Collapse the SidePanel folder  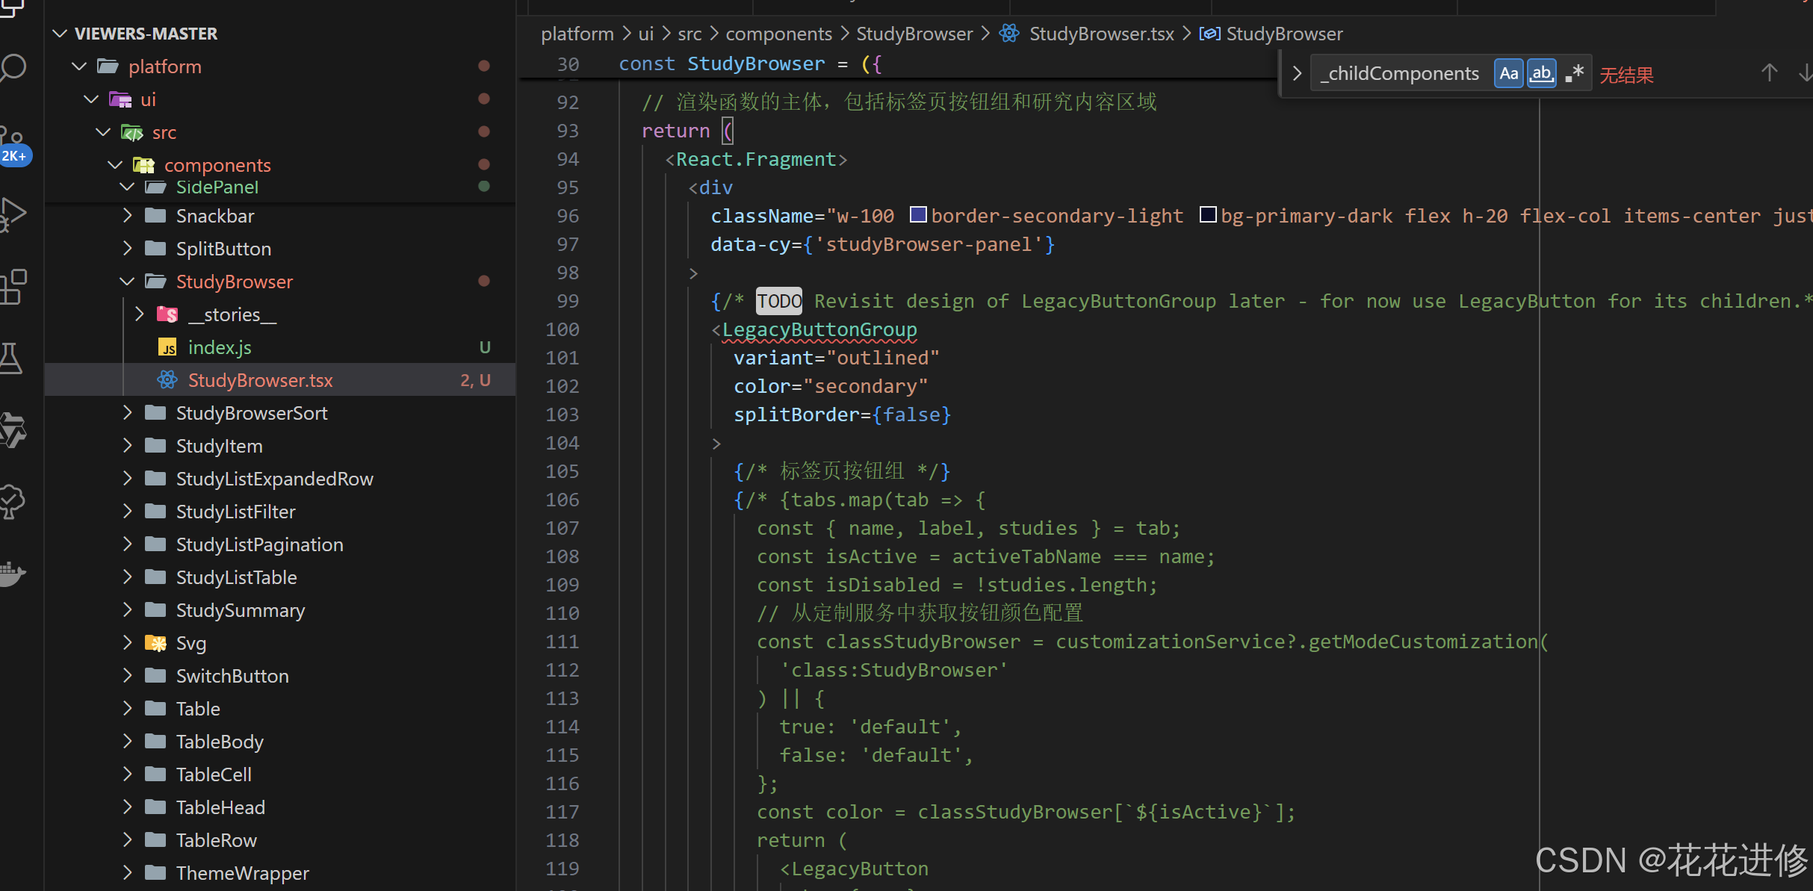(x=127, y=187)
